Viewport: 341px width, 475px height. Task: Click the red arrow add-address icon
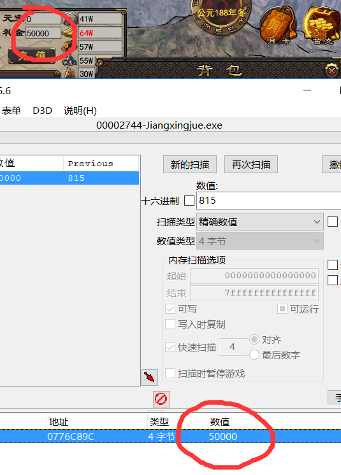pos(150,377)
